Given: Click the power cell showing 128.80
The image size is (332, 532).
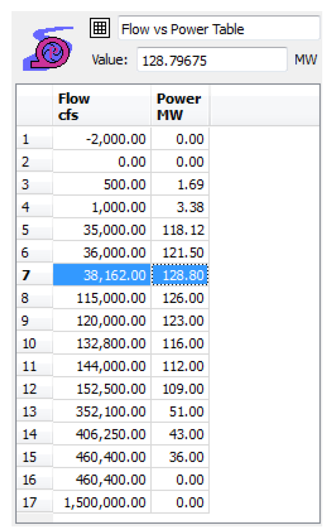Looking at the screenshot, I should click(x=180, y=276).
